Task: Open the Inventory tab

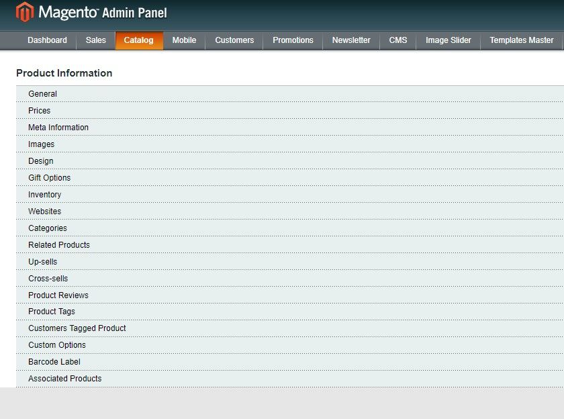Action: [x=44, y=195]
